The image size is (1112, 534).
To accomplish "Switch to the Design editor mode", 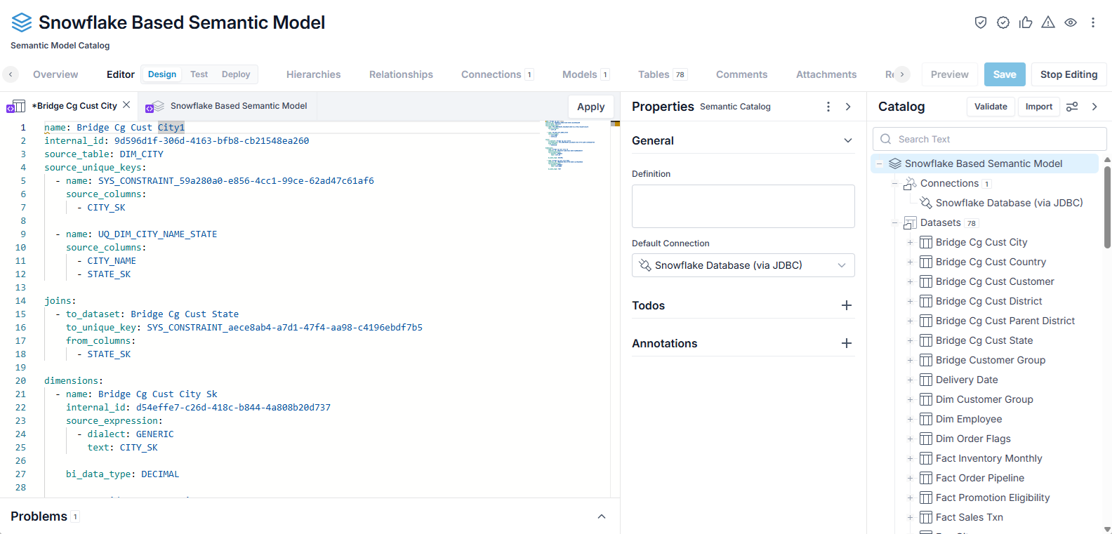I will point(162,74).
